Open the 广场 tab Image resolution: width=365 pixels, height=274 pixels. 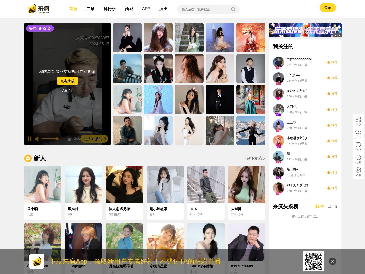tap(90, 9)
